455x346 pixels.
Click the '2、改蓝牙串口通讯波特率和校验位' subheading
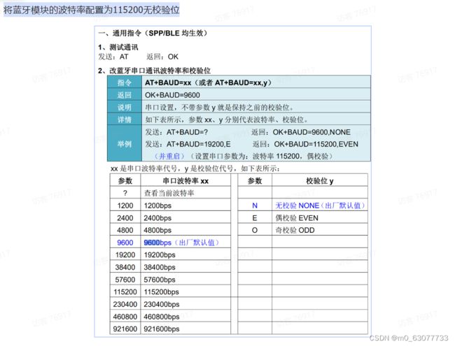155,71
